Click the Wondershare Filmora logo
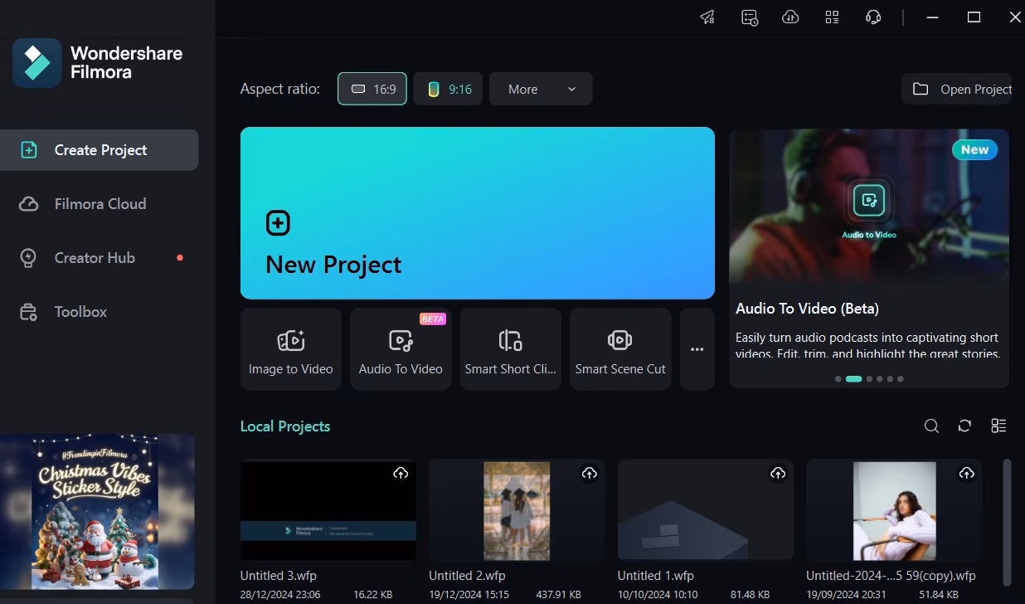1025x604 pixels. coord(98,62)
